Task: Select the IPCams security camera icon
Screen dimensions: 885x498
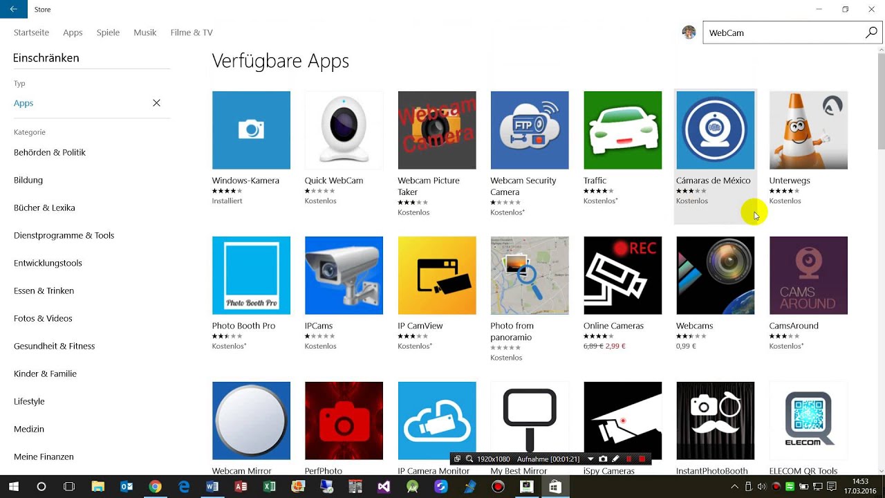Action: coord(344,275)
